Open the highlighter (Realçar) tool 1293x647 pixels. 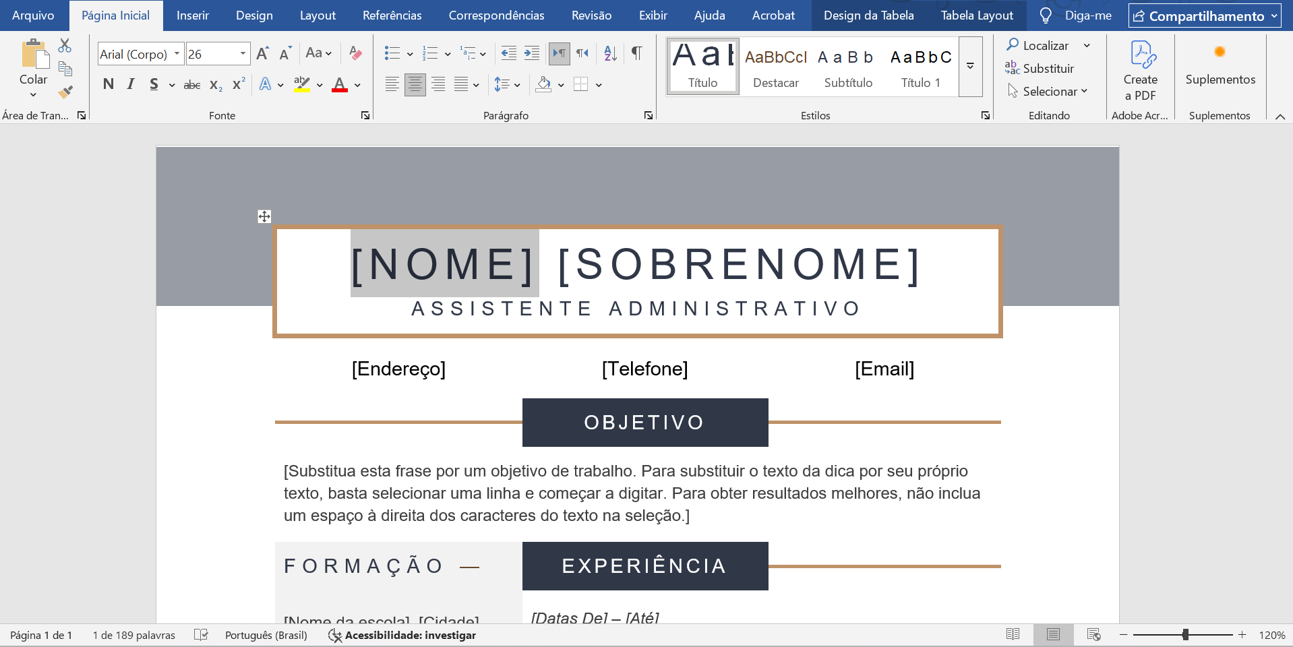[x=303, y=84]
